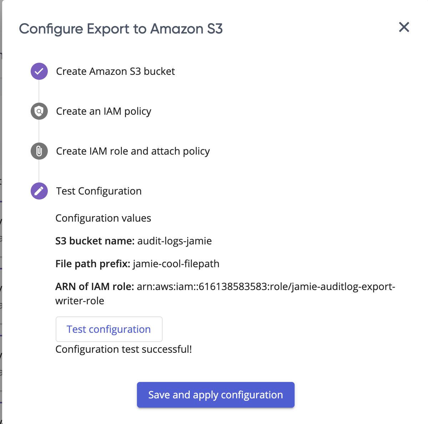Viewport: 428px width, 424px height.
Task: Open the Create Amazon S3 bucket step
Action: click(116, 71)
